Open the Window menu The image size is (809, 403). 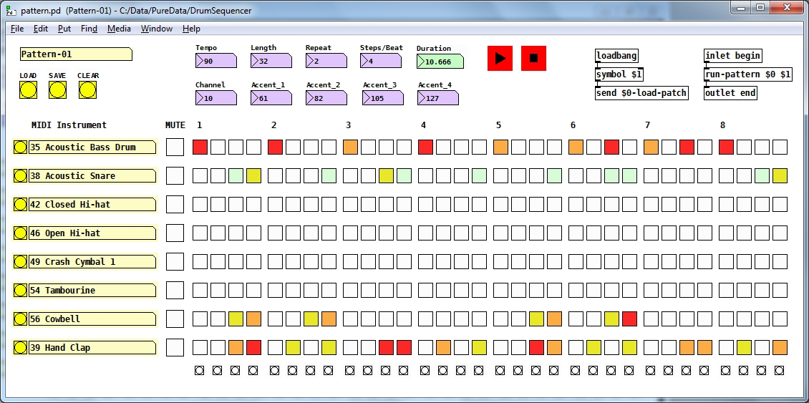click(157, 29)
